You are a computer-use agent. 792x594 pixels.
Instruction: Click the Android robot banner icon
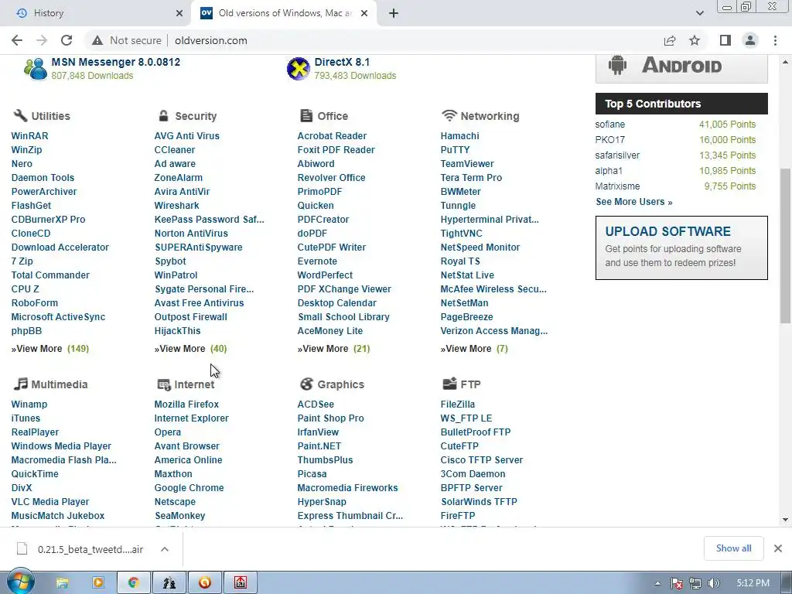tap(617, 65)
